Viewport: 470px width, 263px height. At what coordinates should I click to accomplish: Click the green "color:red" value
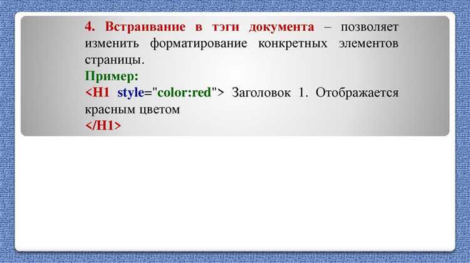(x=184, y=92)
